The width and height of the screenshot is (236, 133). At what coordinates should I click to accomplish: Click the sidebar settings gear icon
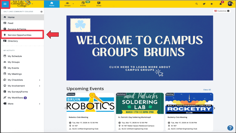click(41, 12)
